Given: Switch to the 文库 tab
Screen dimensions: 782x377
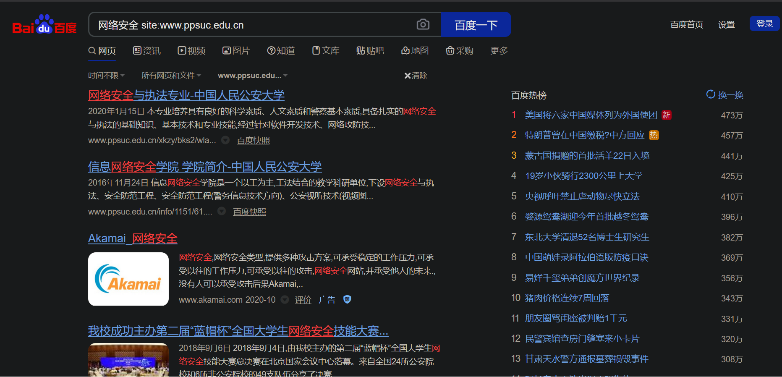Looking at the screenshot, I should pyautogui.click(x=326, y=51).
